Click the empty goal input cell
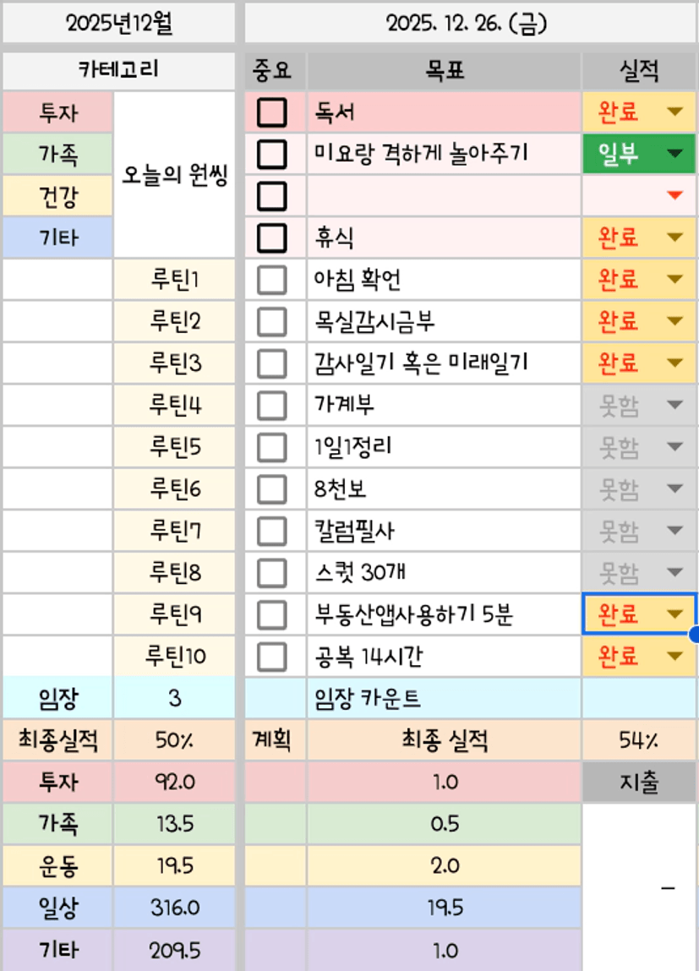 [x=444, y=196]
